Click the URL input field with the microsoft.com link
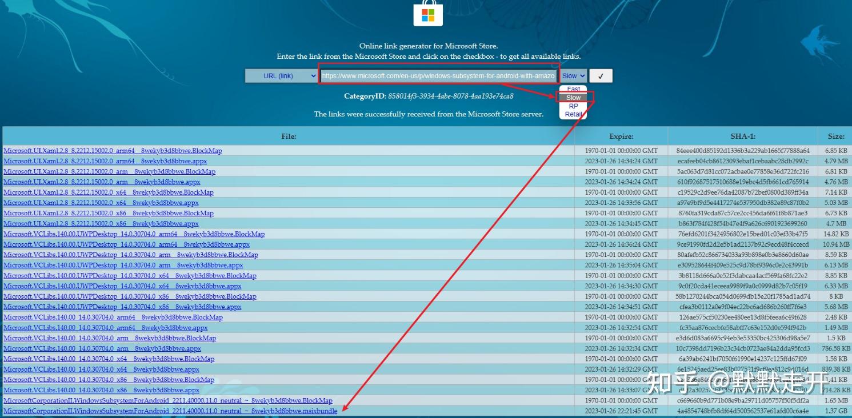Viewport: 852px width, 418px height. point(439,75)
